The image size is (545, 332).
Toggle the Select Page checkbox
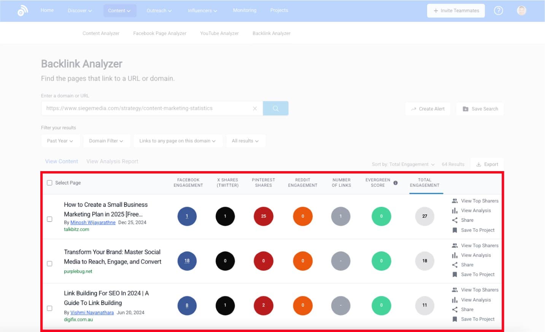coord(49,183)
